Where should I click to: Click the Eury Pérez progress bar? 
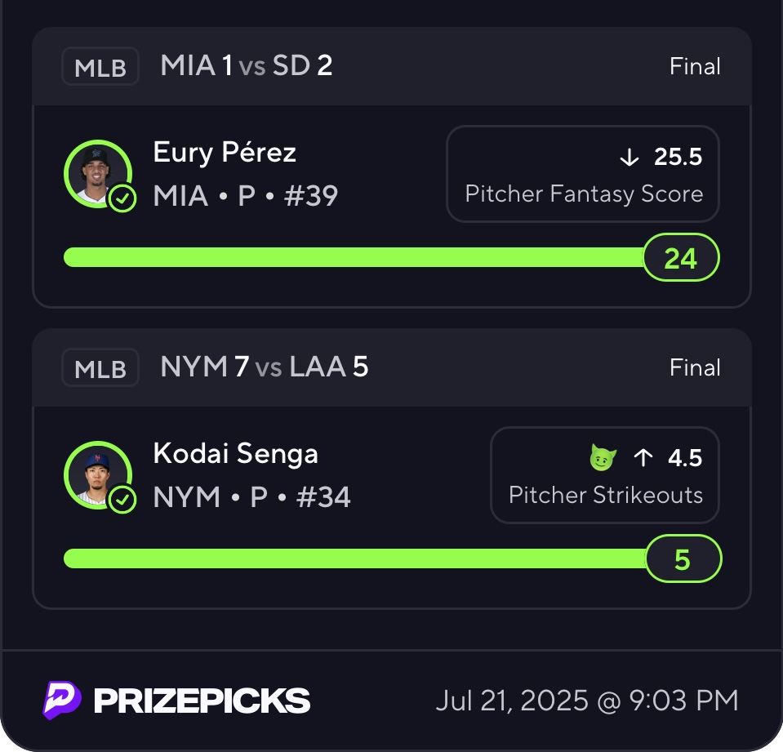click(351, 257)
